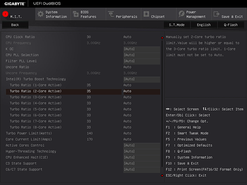Toggle Hyper-Threading Technology option

[141, 151]
